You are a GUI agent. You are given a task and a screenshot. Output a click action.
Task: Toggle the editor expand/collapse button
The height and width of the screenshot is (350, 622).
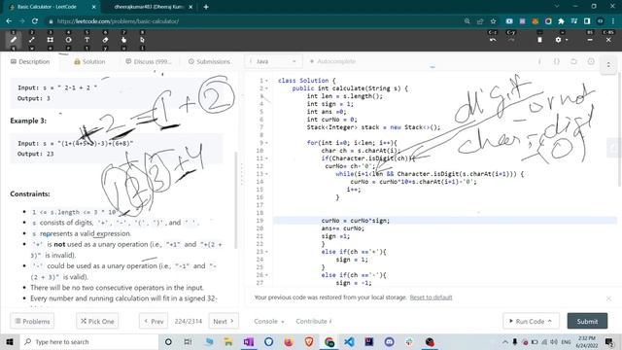608,65
